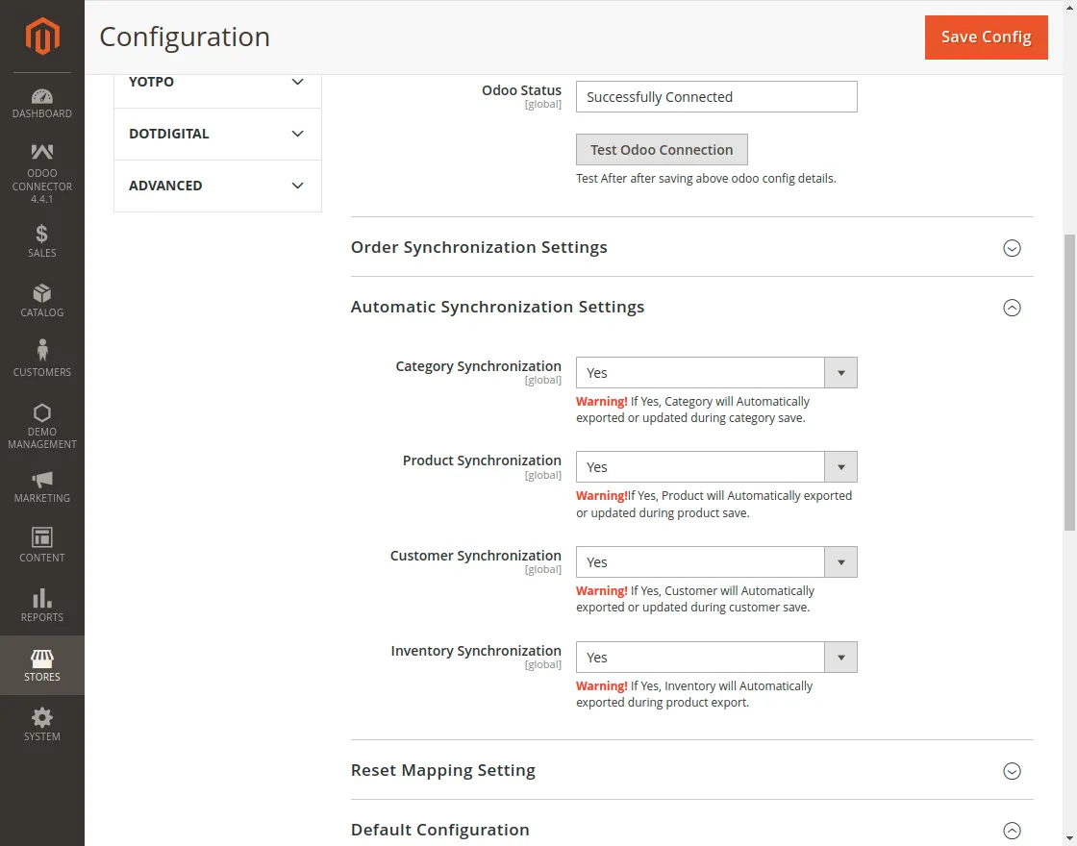Screen dimensions: 1077x846
Task: Open the Magento Dashboard from sidebar
Action: pyautogui.click(x=41, y=102)
